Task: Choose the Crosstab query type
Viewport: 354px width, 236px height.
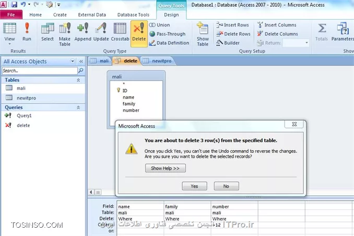Action: [120, 32]
